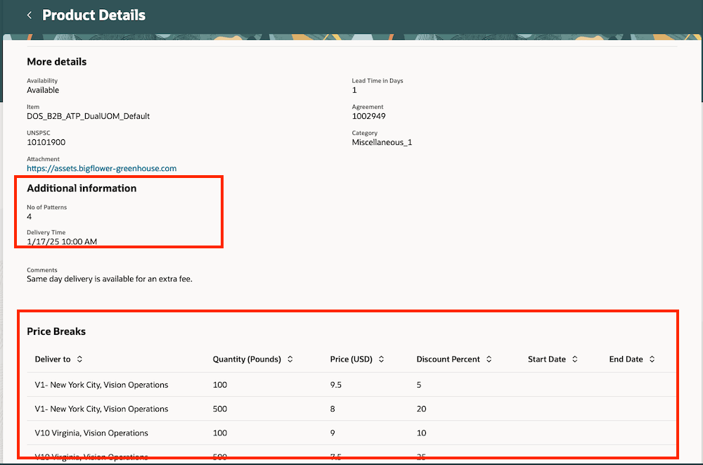
Task: Sort table by Deliver to column icon
Action: point(79,359)
